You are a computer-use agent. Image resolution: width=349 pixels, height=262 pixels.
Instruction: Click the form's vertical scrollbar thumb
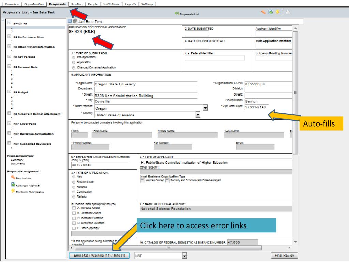[295, 93]
